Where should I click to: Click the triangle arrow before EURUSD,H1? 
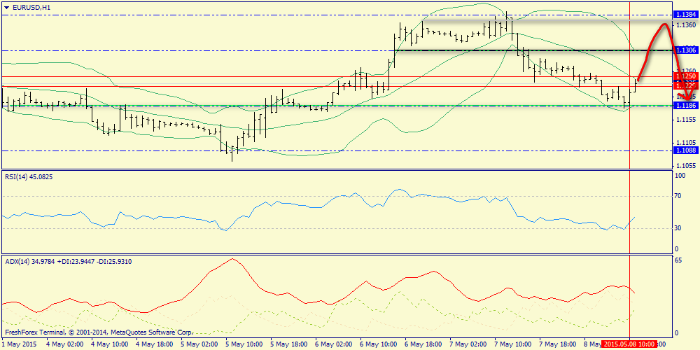6,7
